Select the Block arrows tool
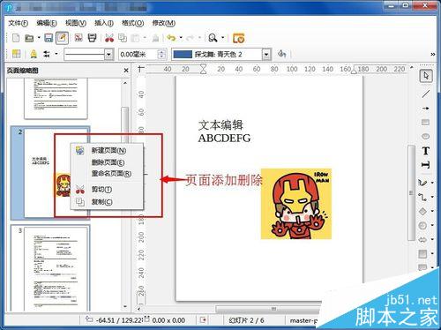Viewport: 441px width, 330px height. [422, 239]
